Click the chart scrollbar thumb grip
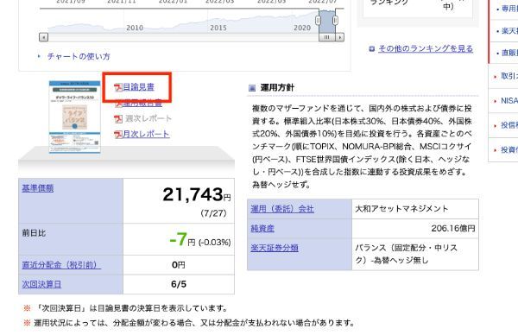Image resolution: width=518 pixels, height=335 pixels. click(x=326, y=37)
